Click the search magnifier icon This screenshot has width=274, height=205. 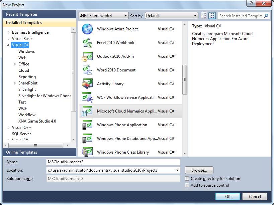pyautogui.click(x=266, y=16)
